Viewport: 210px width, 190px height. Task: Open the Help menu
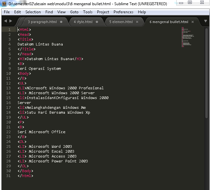pos(142,12)
